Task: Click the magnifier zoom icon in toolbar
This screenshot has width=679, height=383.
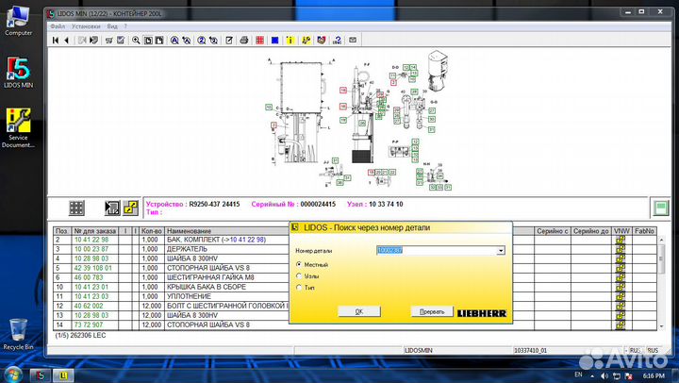Action: coord(136,41)
